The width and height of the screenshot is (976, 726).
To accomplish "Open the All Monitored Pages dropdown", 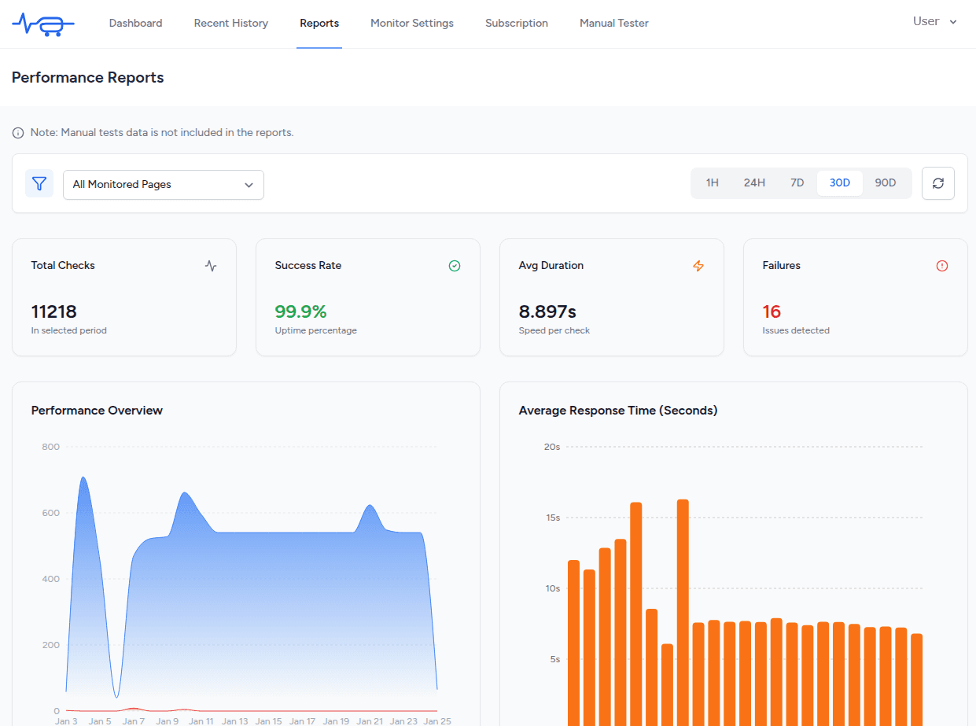I will (x=164, y=185).
